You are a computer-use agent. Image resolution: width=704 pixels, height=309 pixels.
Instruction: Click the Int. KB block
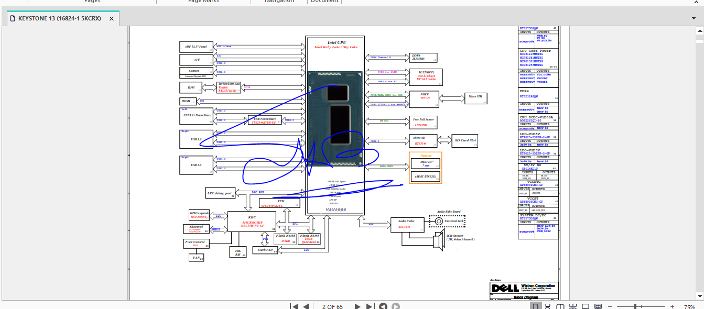coord(238,252)
